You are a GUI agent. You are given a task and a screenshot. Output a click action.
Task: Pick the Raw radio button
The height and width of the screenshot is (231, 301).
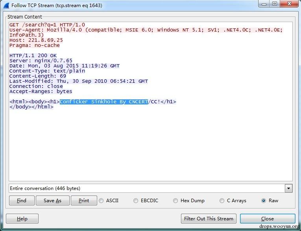point(264,201)
